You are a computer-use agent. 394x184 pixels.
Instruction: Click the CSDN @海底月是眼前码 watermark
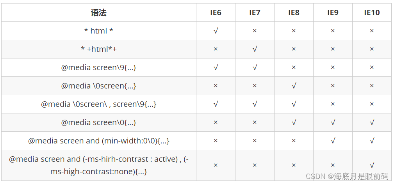[x=347, y=177]
